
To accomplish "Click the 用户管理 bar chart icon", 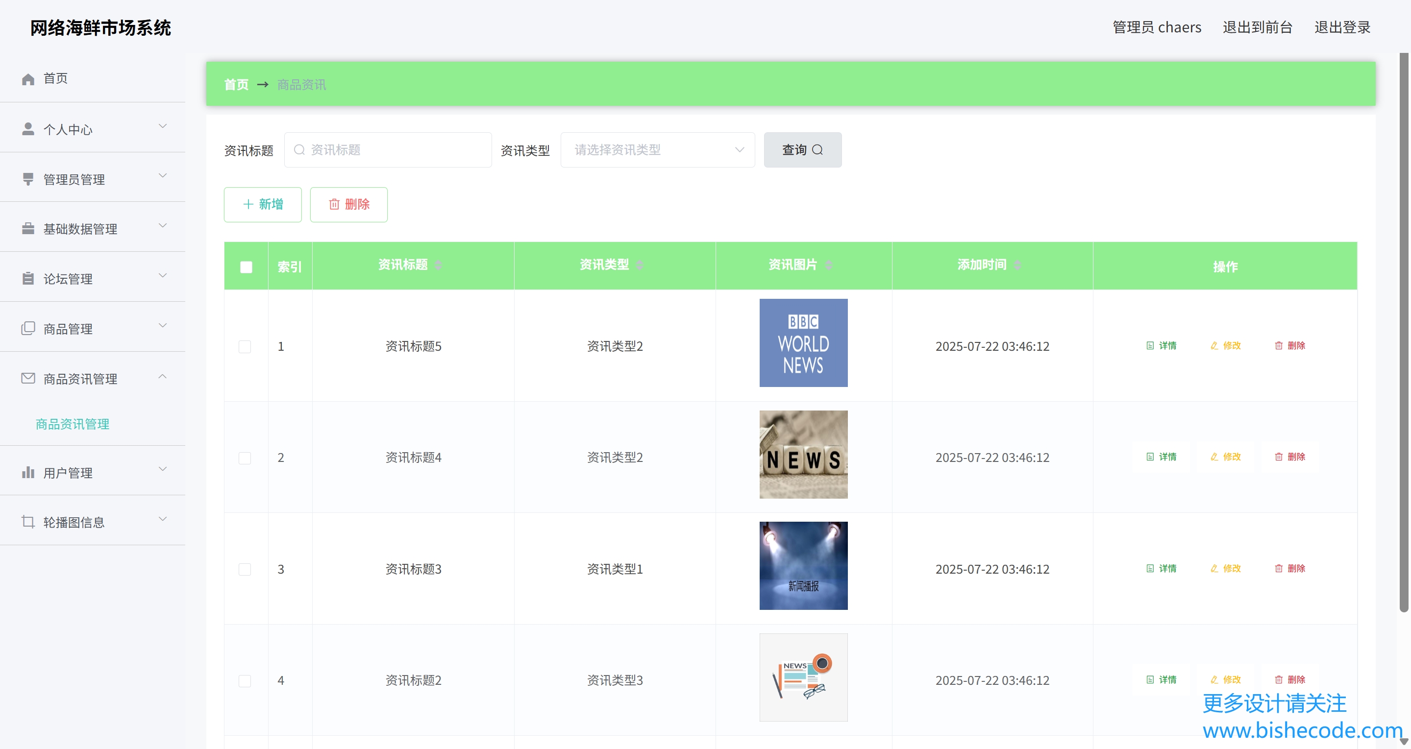I will [x=28, y=472].
